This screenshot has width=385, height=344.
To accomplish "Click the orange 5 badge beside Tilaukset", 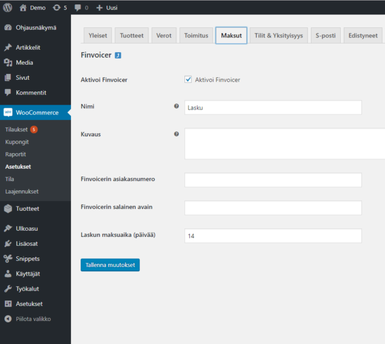I will pyautogui.click(x=34, y=129).
